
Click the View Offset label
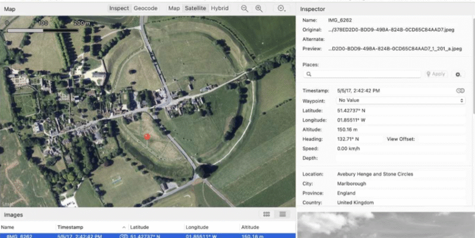click(400, 139)
